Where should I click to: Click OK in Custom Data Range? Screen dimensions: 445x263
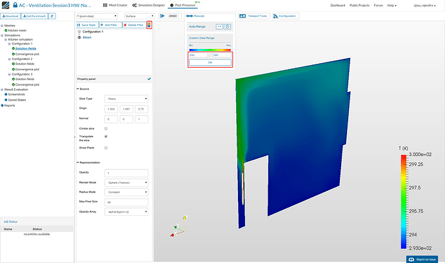coord(210,63)
